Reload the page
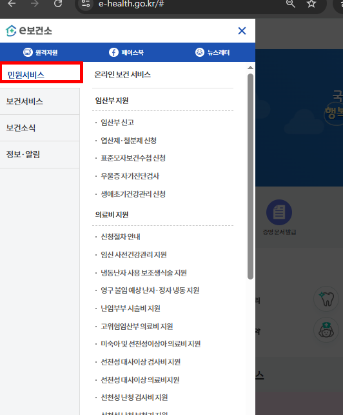The image size is (343, 415). click(58, 4)
